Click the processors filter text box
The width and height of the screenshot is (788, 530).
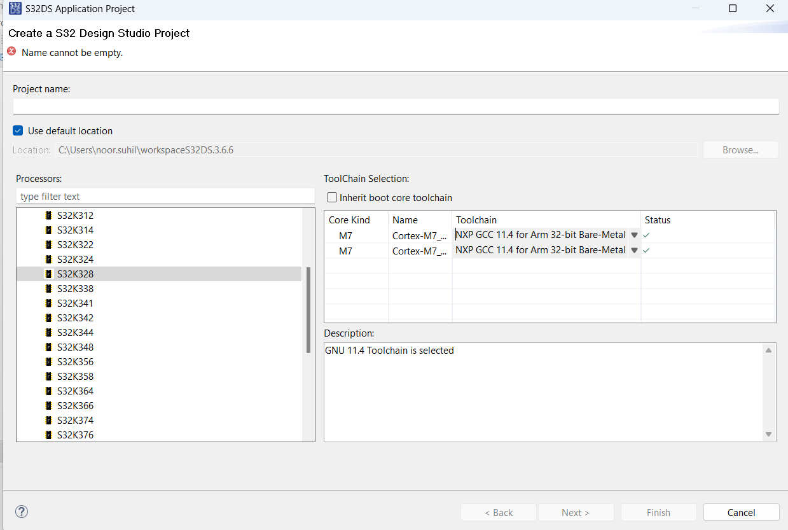pos(165,197)
